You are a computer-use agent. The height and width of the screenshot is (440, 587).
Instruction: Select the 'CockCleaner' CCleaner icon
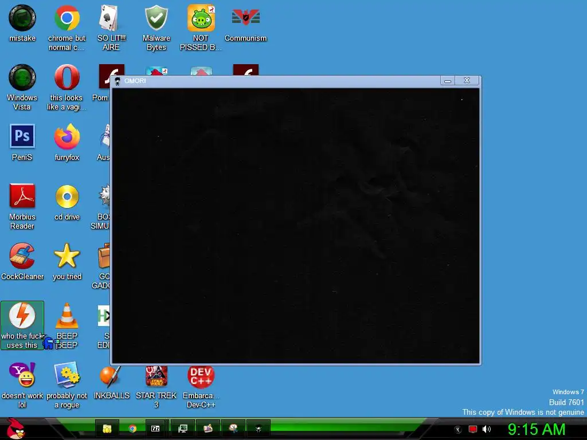(x=22, y=261)
